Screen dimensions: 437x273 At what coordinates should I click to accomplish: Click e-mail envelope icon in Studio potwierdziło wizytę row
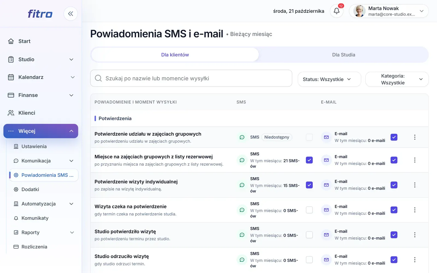326,235
